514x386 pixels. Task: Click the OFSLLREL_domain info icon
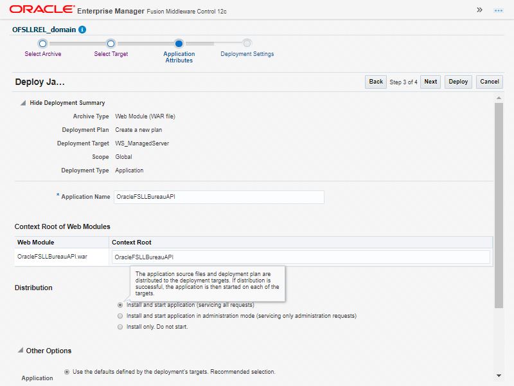pyautogui.click(x=82, y=30)
